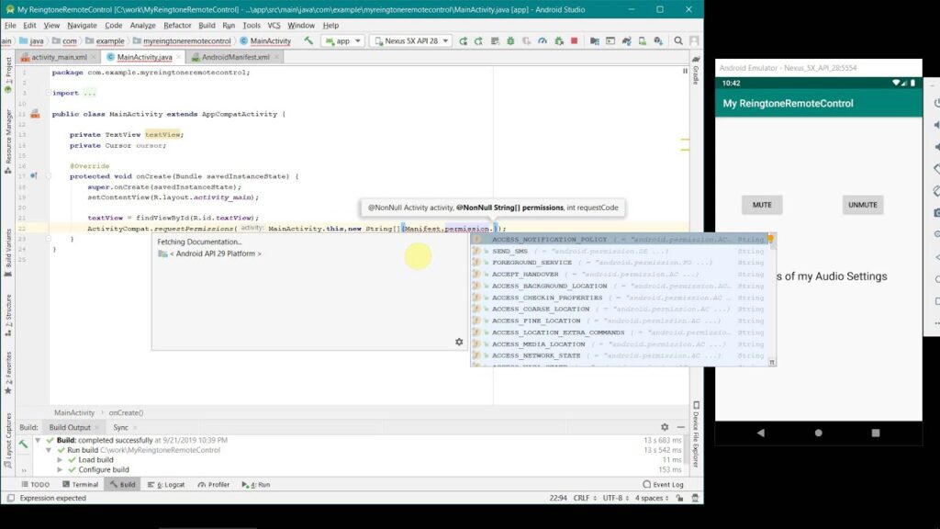
Task: Click the MainActivity breadcrumb item
Action: (x=265, y=40)
